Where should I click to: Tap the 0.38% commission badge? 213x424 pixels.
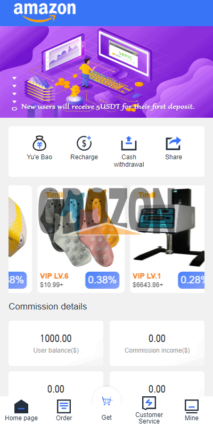pyautogui.click(x=102, y=280)
